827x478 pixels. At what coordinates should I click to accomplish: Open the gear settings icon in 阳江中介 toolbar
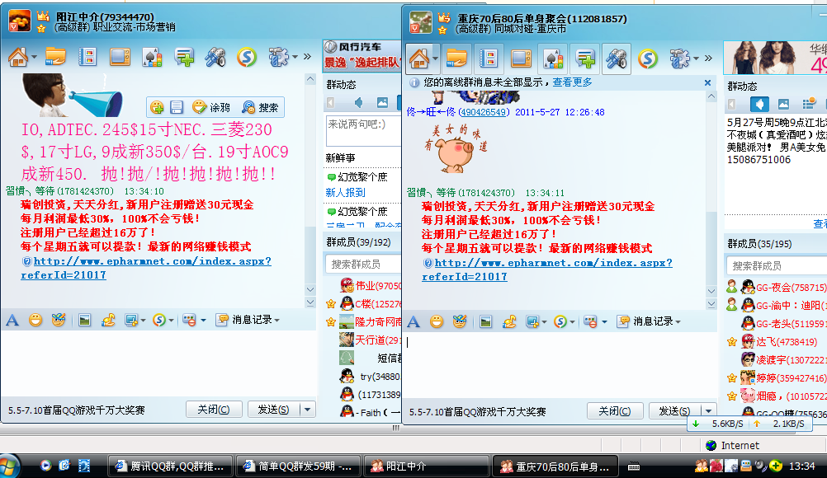(x=278, y=57)
